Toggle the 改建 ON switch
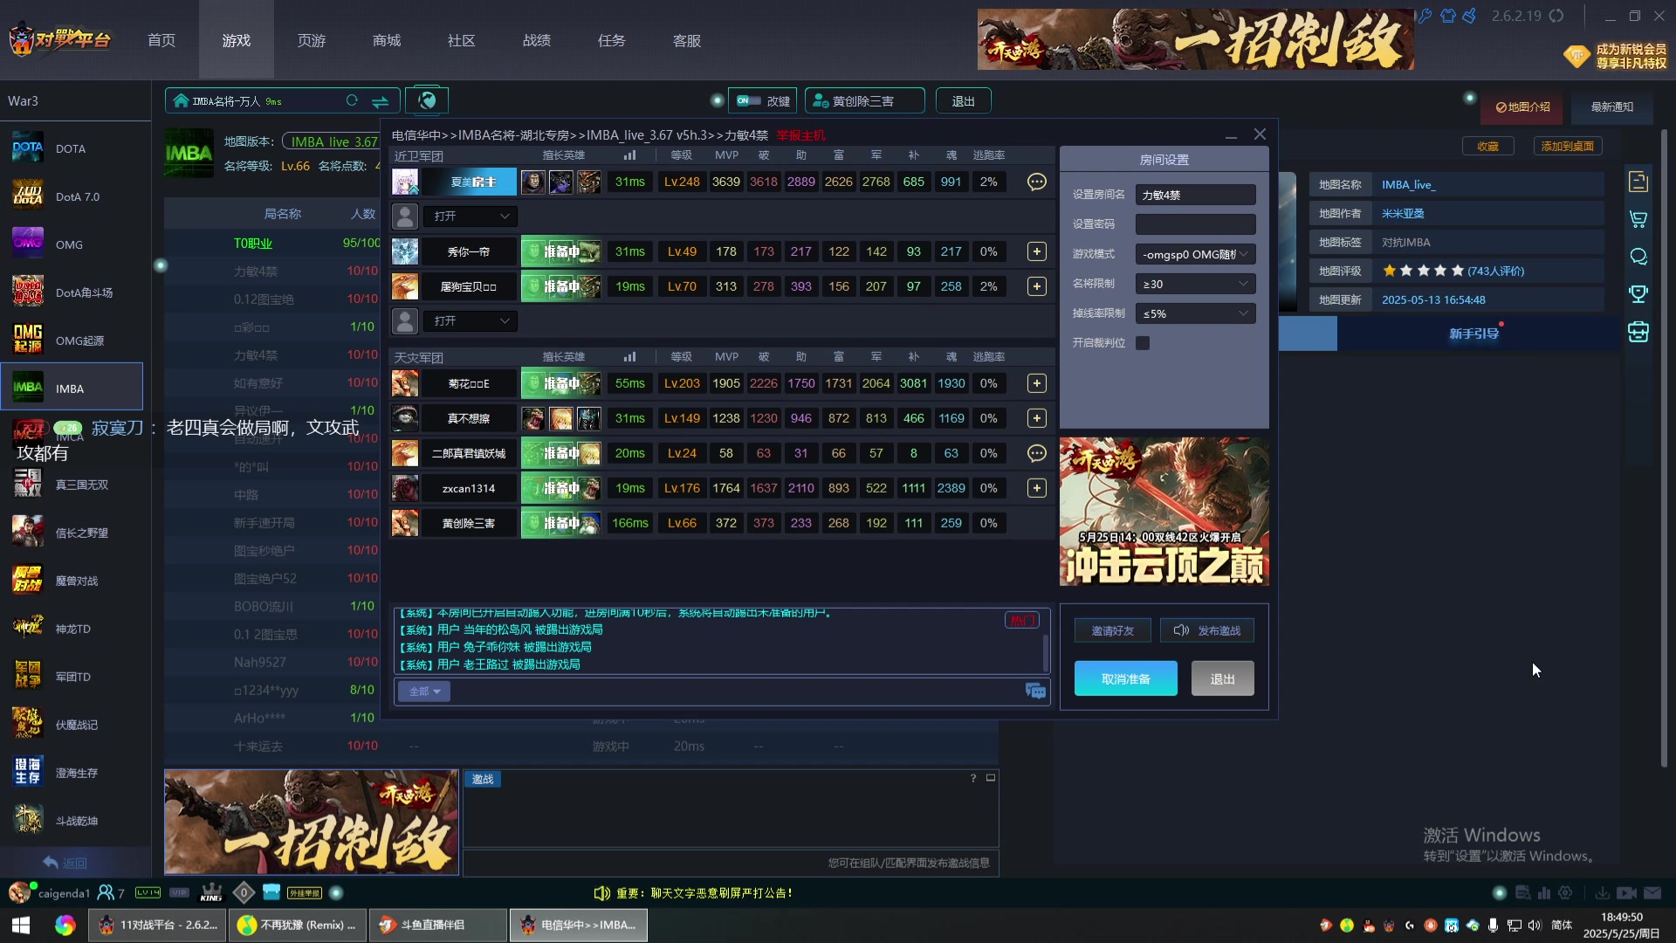The image size is (1676, 943). click(x=748, y=100)
